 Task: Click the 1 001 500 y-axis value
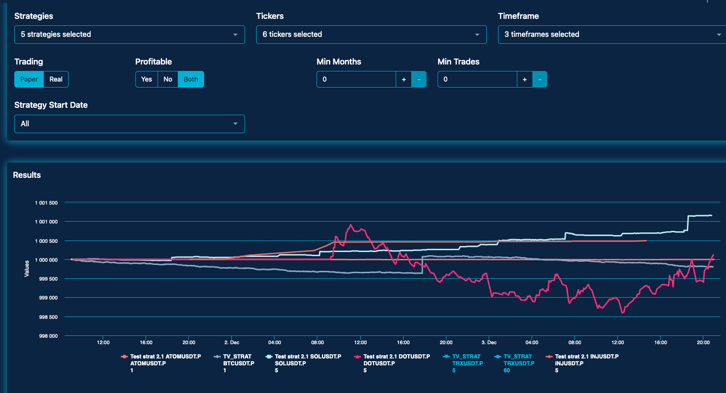47,203
